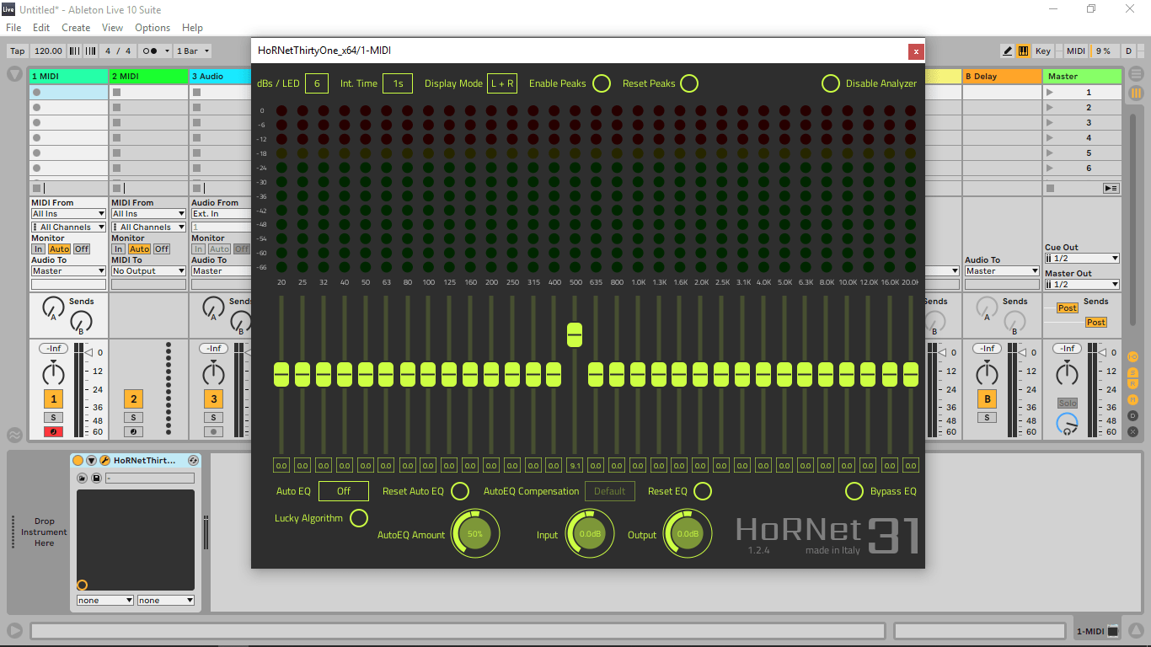This screenshot has height=647, width=1151.
Task: Click Reset EQ circle button
Action: click(x=703, y=491)
